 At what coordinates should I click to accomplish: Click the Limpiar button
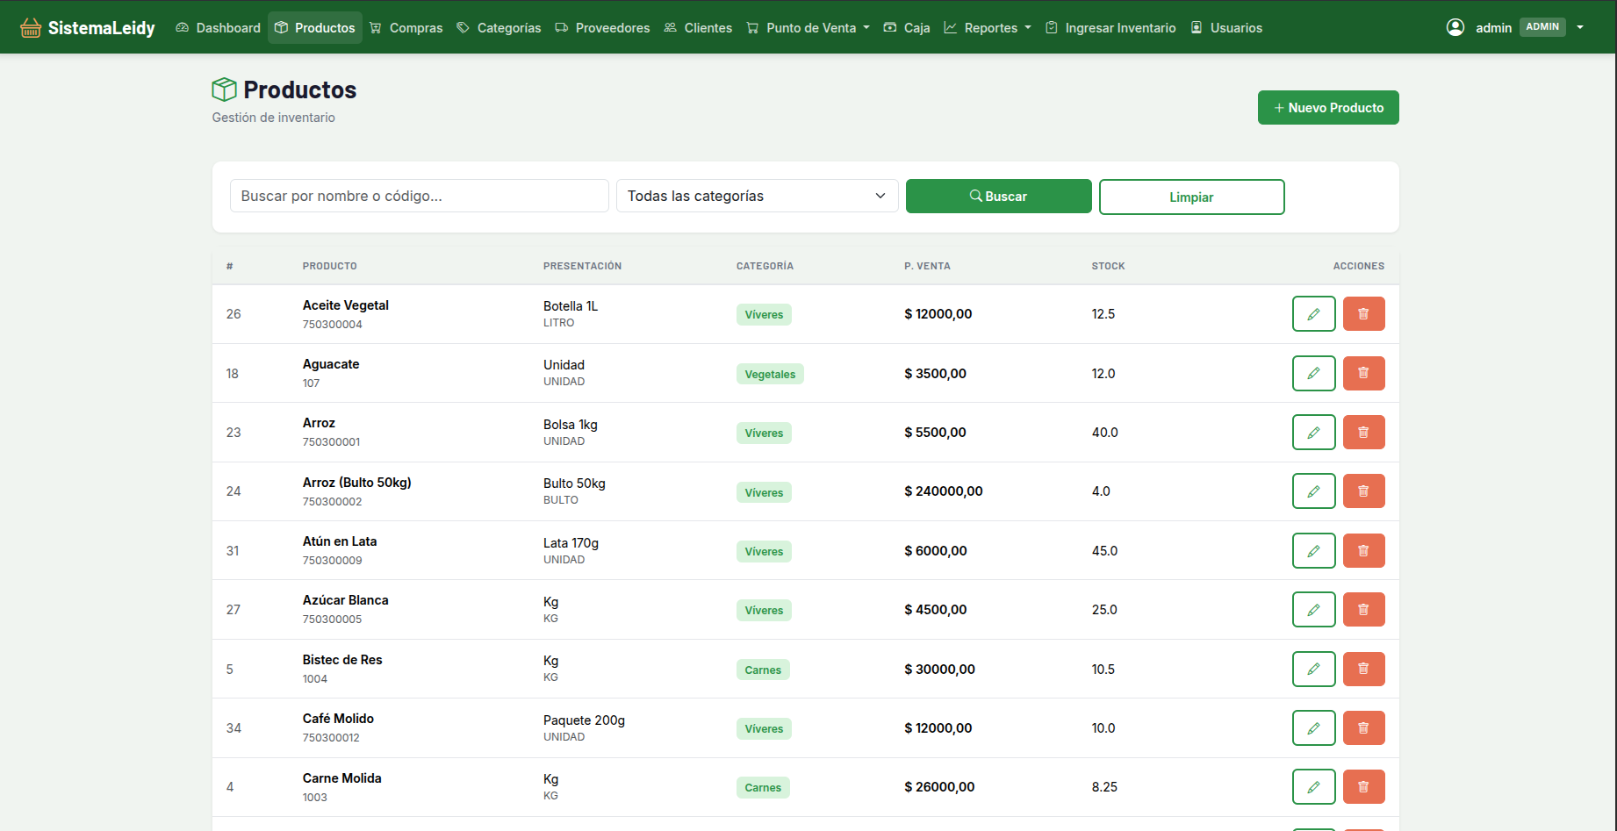[1191, 197]
